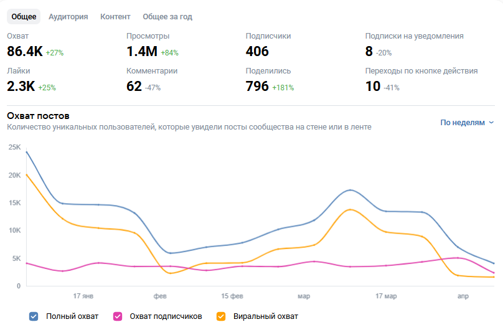Click the Просмотры 1.4M metric
Screen dimensions: 503x332
153,45
